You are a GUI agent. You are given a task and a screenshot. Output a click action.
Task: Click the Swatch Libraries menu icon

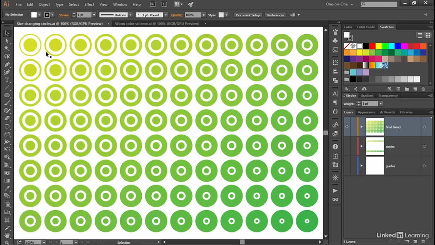coord(347,89)
